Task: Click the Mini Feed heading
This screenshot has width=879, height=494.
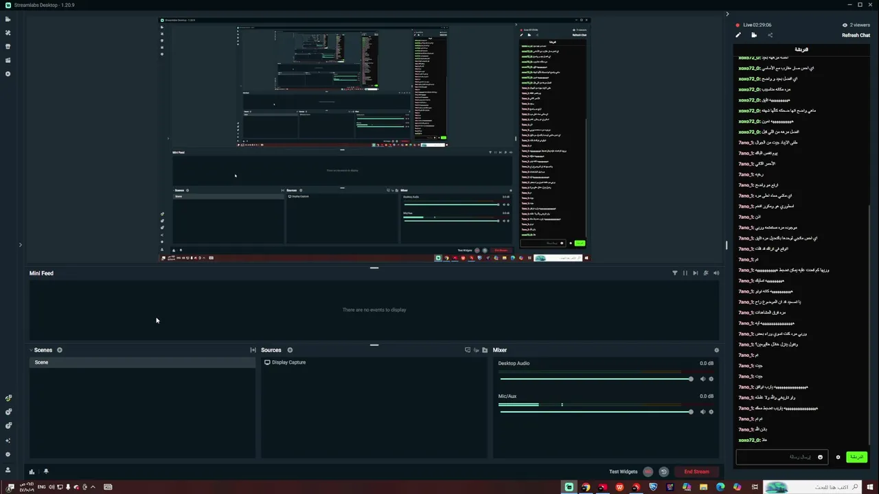Action: 41,273
